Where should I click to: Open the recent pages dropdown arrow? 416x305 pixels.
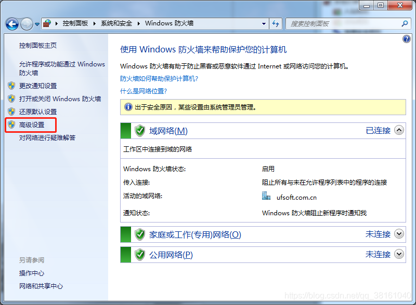(x=37, y=24)
